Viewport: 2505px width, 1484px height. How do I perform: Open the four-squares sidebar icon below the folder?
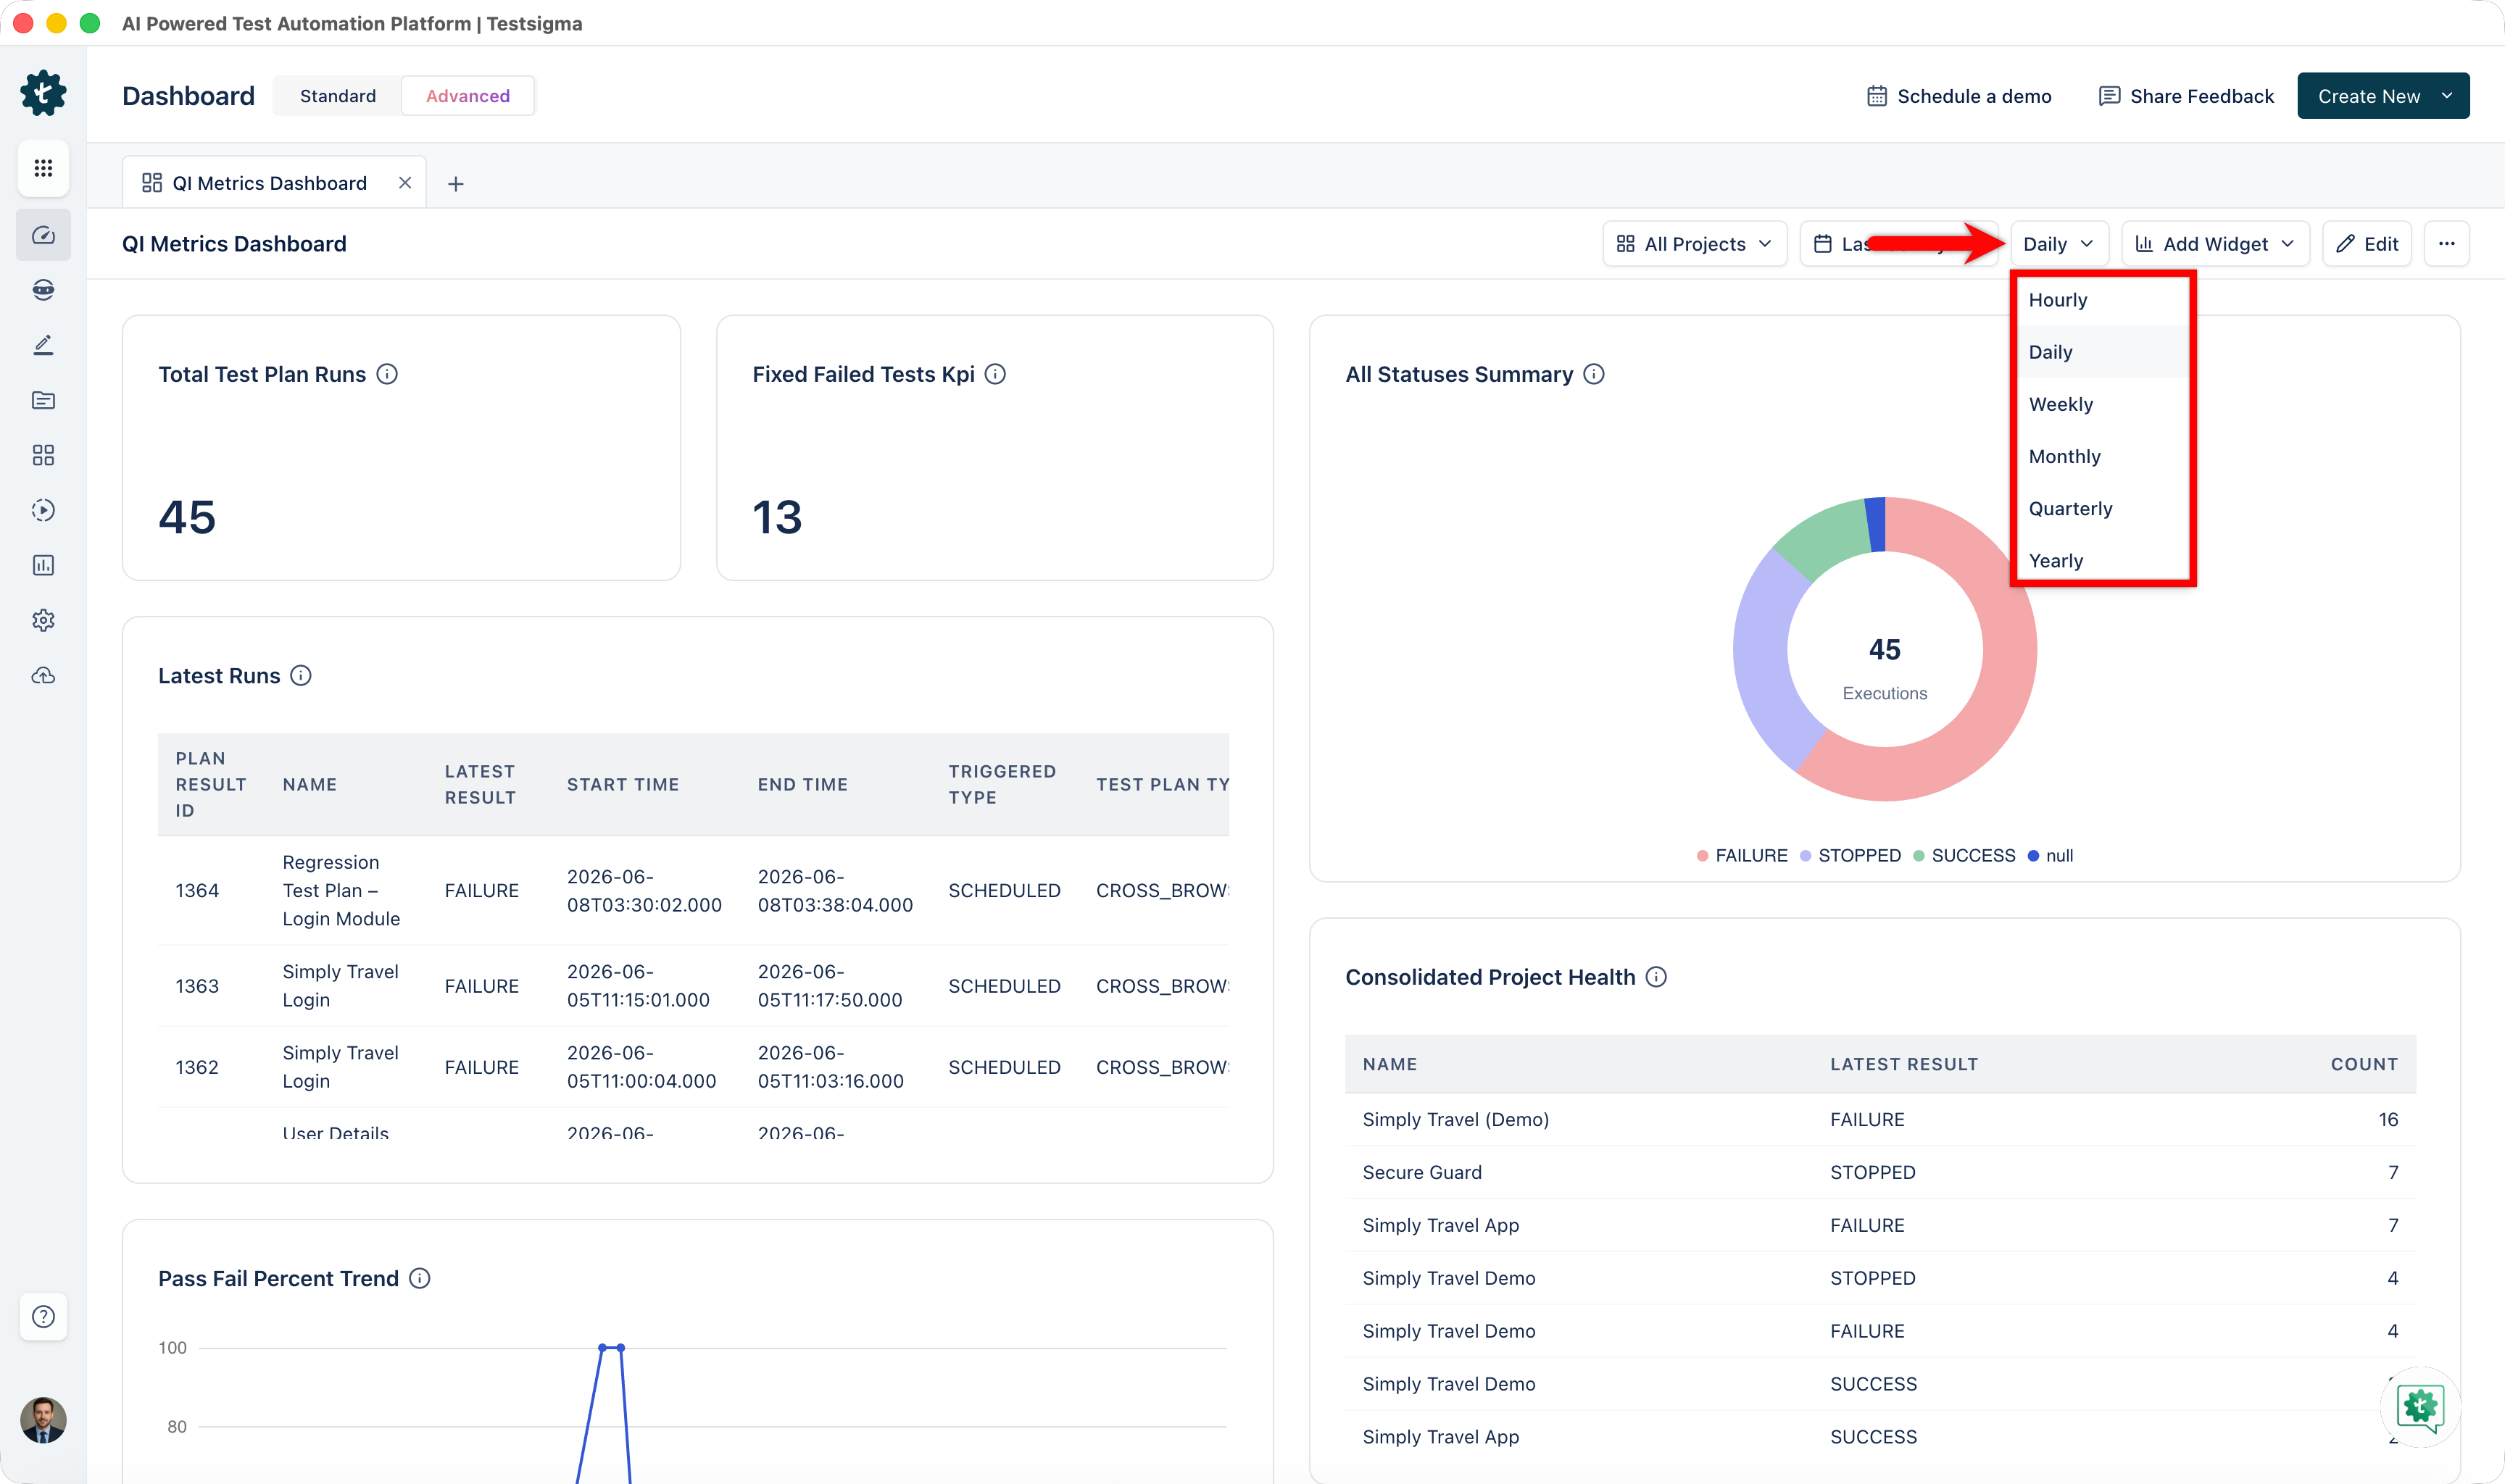[43, 455]
